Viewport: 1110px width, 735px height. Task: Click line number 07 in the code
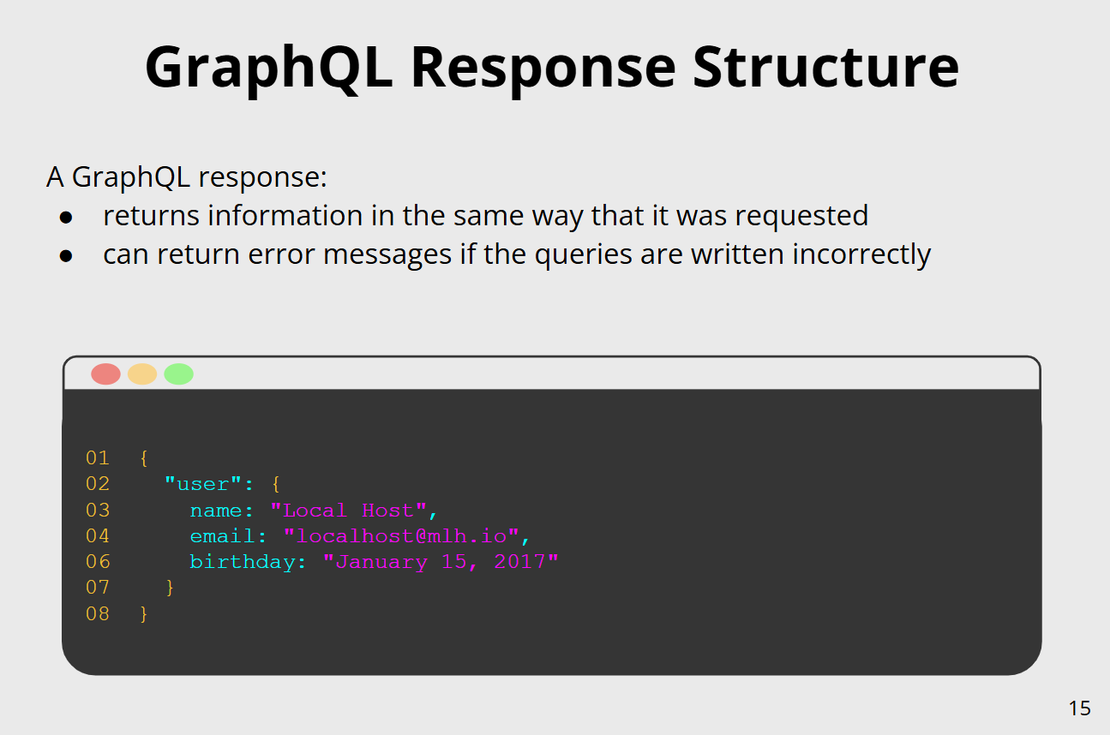(98, 588)
